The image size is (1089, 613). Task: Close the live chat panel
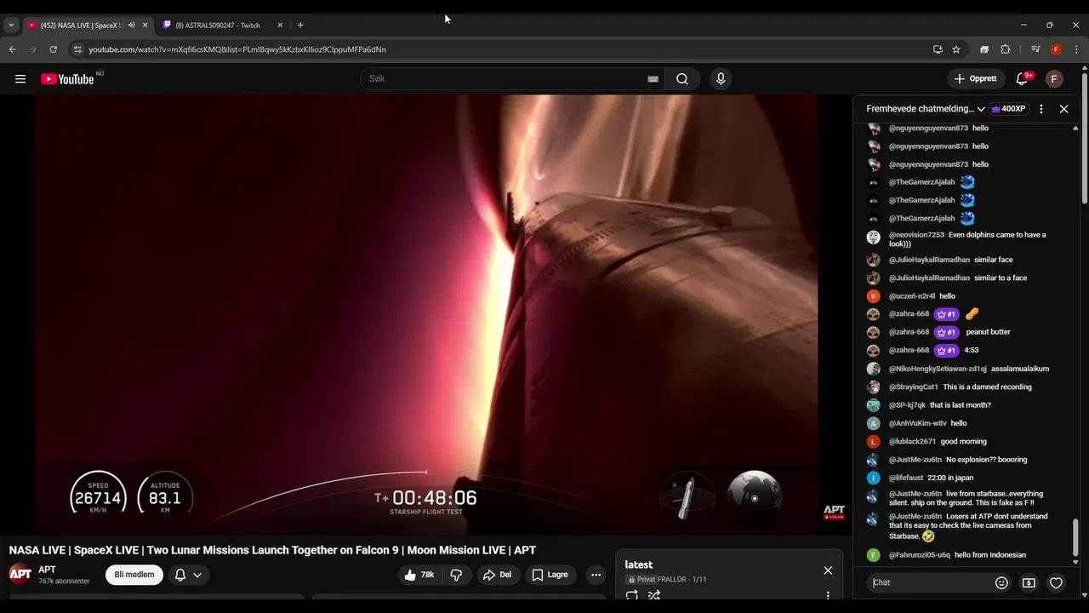[x=1063, y=109]
